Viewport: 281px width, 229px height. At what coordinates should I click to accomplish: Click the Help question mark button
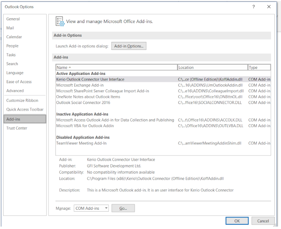click(254, 7)
